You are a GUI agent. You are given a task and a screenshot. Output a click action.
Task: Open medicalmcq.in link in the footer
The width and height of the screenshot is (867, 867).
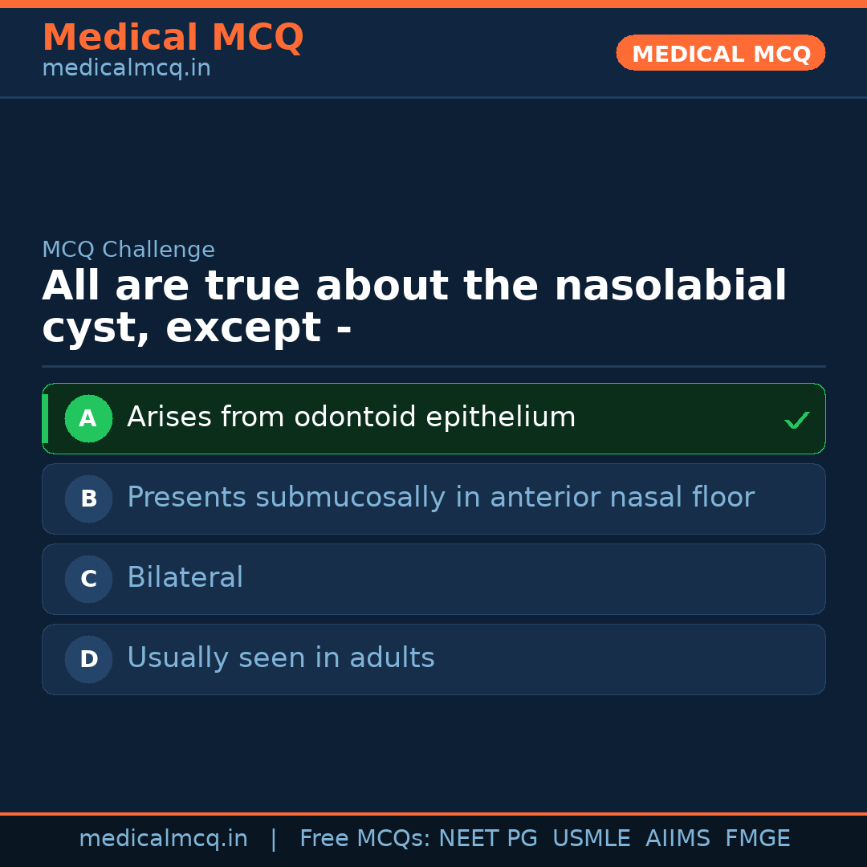pyautogui.click(x=163, y=839)
